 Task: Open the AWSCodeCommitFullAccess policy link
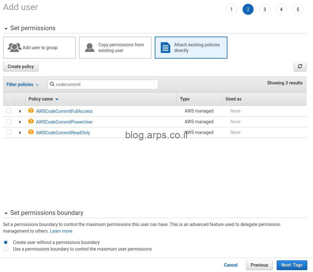click(64, 111)
